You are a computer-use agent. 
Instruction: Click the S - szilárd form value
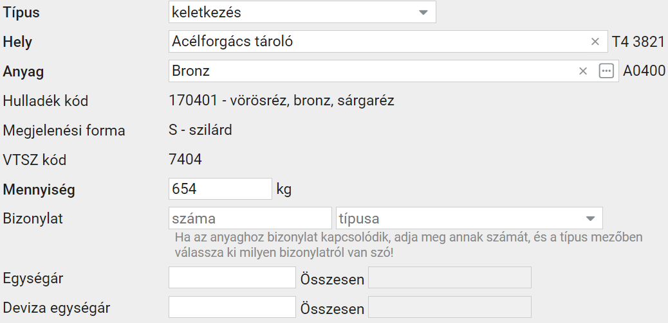tap(200, 130)
